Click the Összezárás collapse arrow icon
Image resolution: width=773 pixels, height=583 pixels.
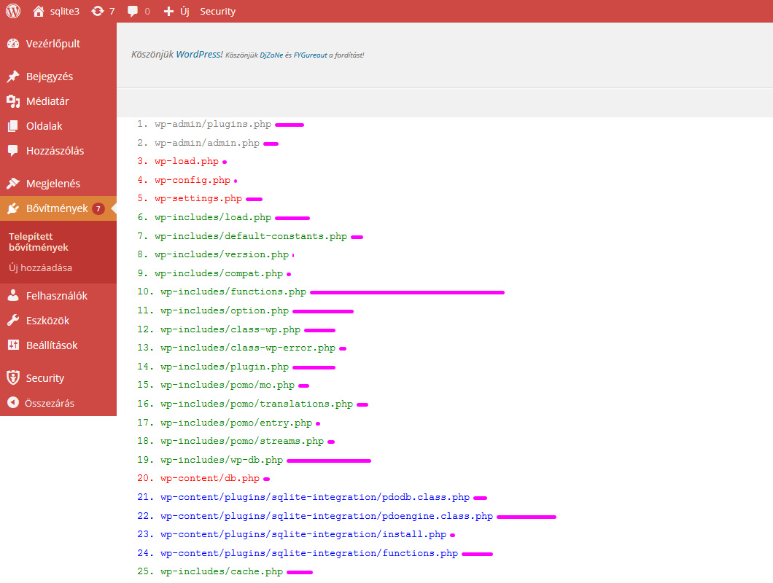(x=13, y=402)
